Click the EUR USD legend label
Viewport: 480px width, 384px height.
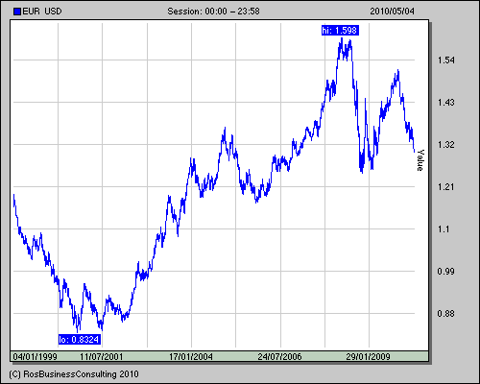click(x=42, y=12)
